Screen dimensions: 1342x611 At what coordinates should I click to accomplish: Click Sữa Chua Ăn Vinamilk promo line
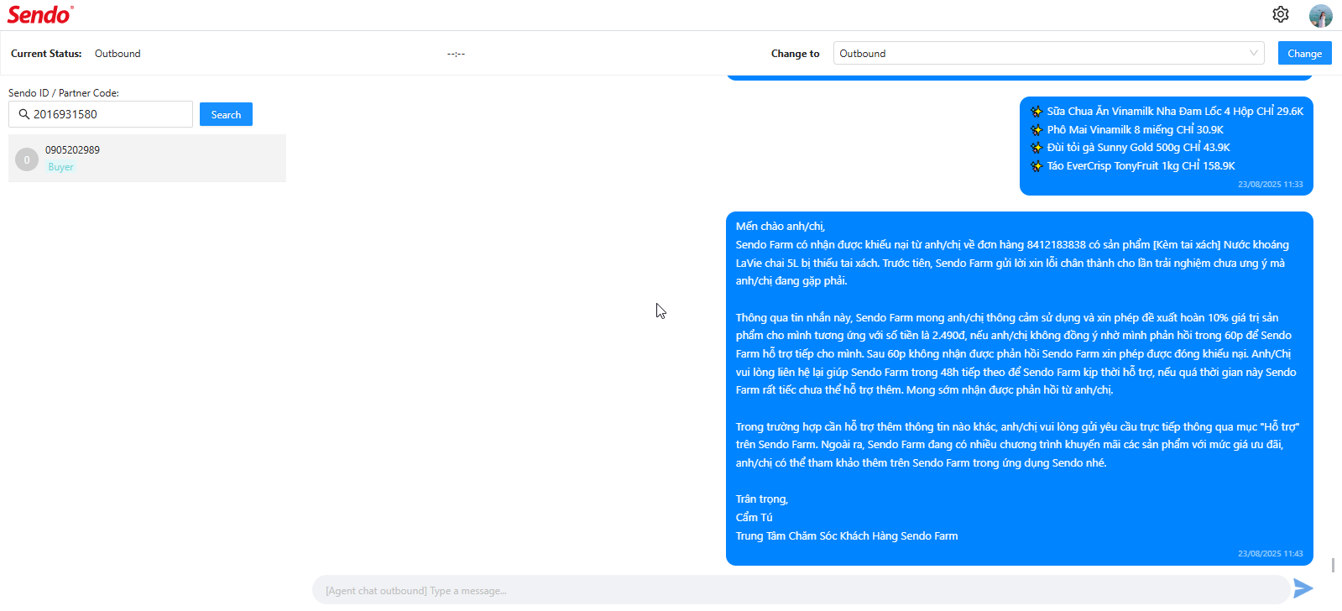pos(1175,112)
